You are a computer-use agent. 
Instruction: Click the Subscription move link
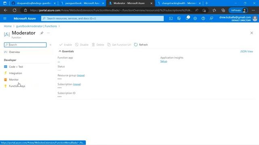pos(77,84)
